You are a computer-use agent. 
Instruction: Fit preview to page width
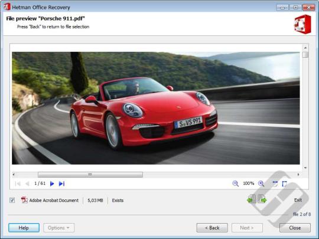tap(275, 184)
